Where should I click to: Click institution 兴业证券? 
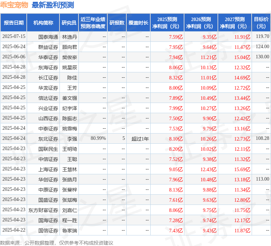click(48, 108)
